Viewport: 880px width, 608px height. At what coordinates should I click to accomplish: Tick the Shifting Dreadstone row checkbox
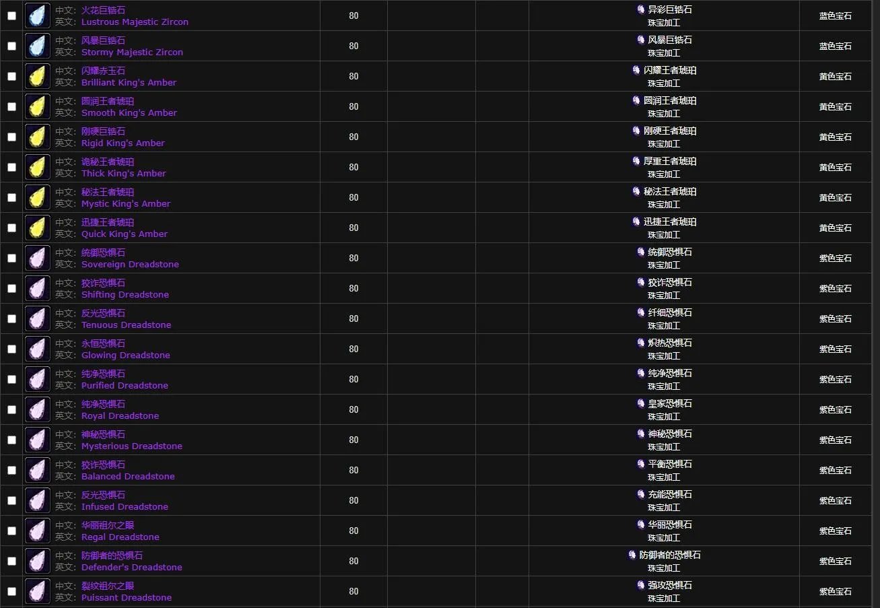point(11,288)
